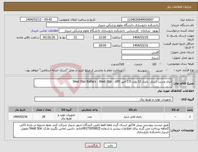Click the deadline time field 12:00

click(x=102, y=37)
